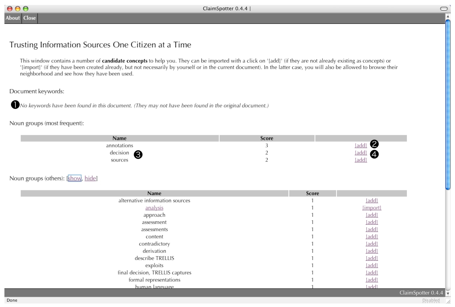Click the vertical scrollbar thumb
Image resolution: width=455 pixels, height=307 pixels.
click(x=449, y=104)
